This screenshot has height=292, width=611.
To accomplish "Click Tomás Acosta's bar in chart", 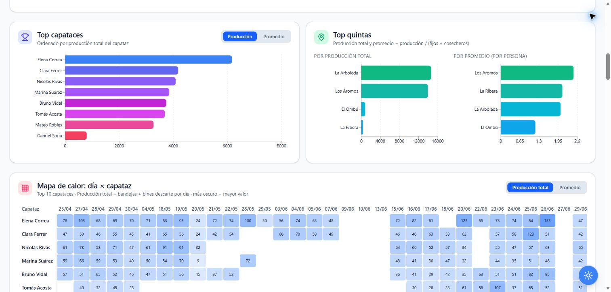I will (115, 114).
